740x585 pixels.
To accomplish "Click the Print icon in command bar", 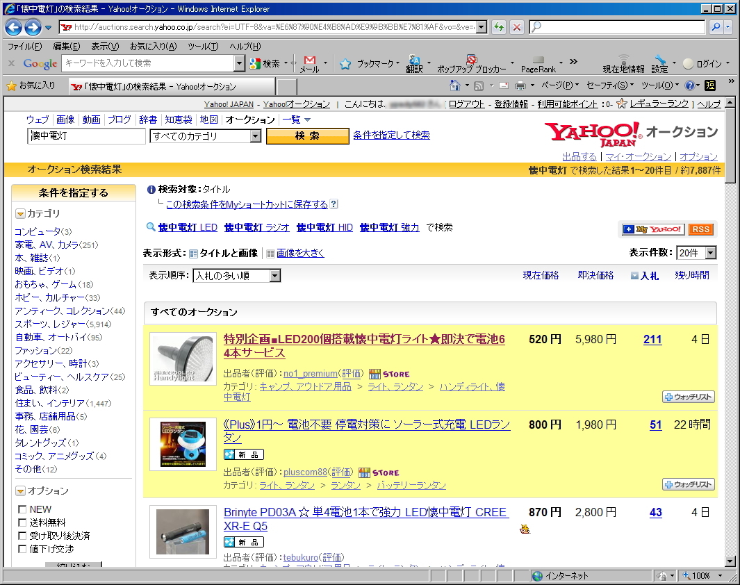I will (520, 85).
